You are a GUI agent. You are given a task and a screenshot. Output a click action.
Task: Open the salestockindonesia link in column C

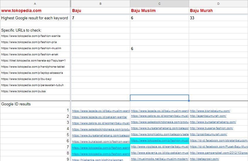coord(160,122)
